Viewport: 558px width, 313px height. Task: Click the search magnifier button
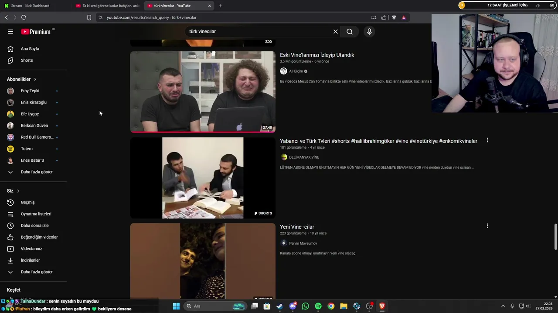[350, 32]
